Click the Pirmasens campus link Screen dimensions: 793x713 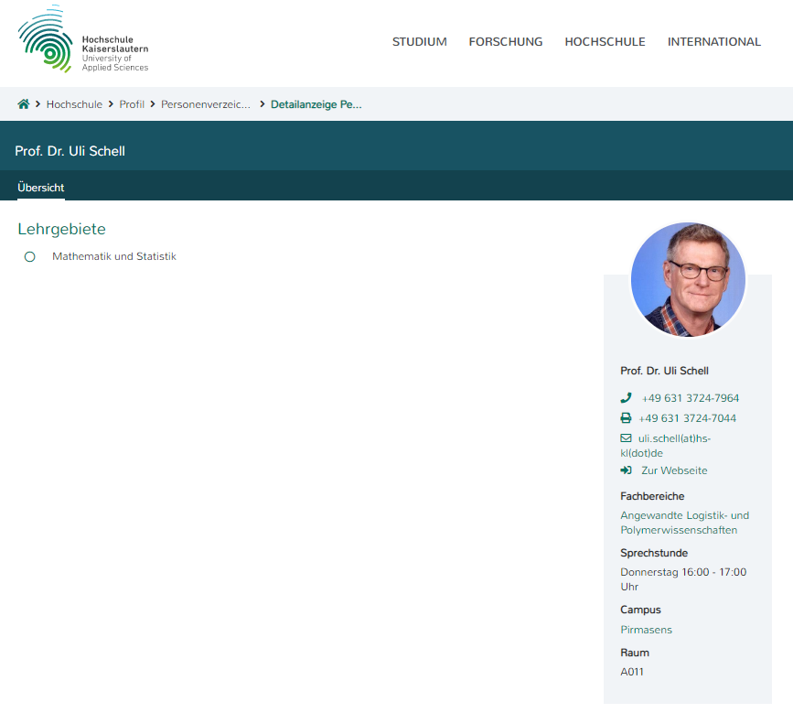point(646,630)
